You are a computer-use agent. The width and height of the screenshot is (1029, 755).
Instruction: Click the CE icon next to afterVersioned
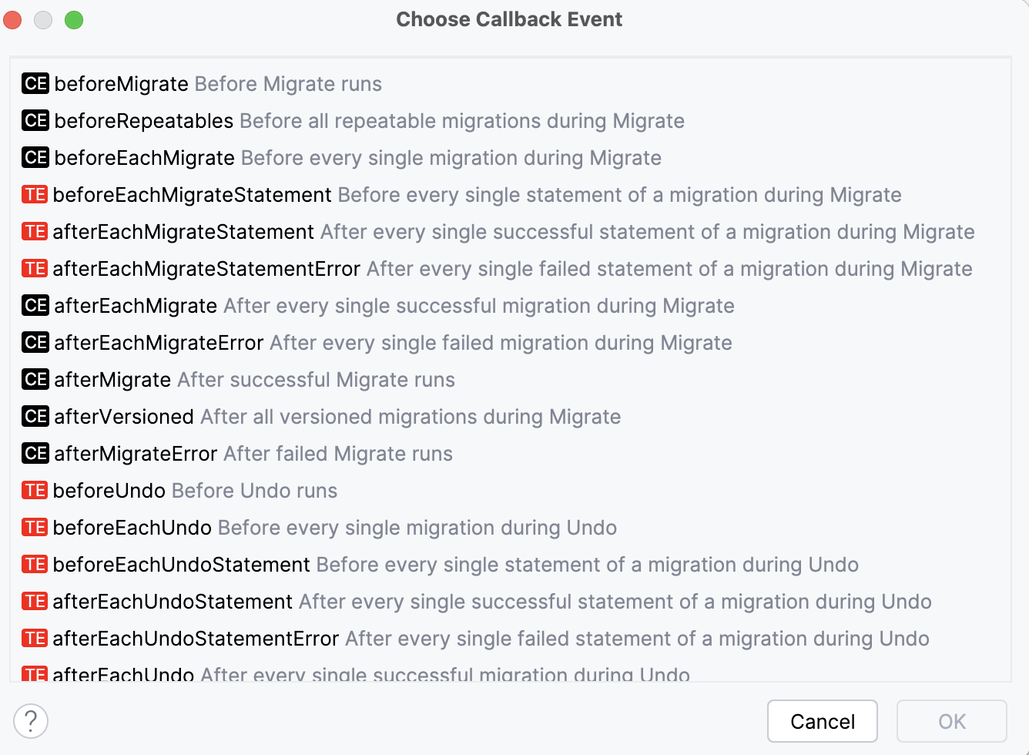pos(35,417)
